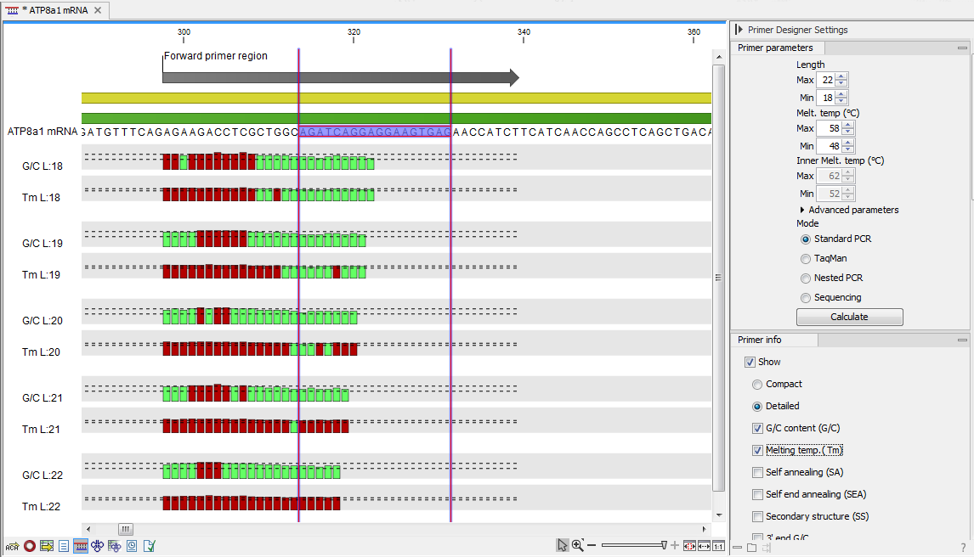Click the primer designer view icon
The height and width of the screenshot is (557, 974).
point(81,546)
